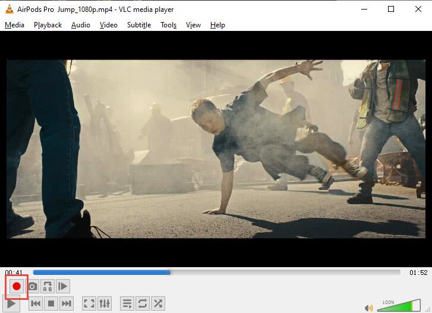Open the Tools menu
Screen dimensions: 432x313
point(169,25)
